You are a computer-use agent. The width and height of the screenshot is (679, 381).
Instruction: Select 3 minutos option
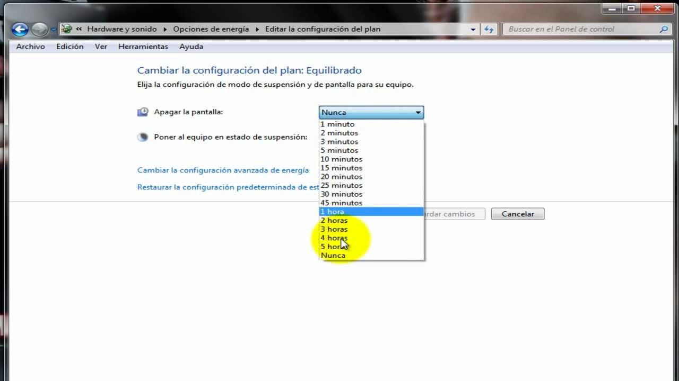point(371,142)
